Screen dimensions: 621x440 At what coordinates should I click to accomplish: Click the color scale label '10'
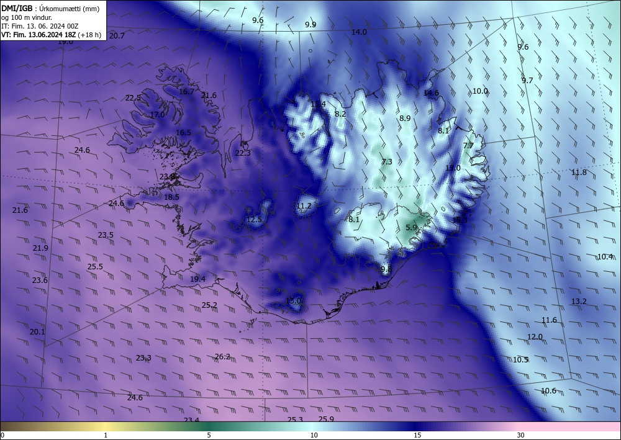pyautogui.click(x=314, y=435)
